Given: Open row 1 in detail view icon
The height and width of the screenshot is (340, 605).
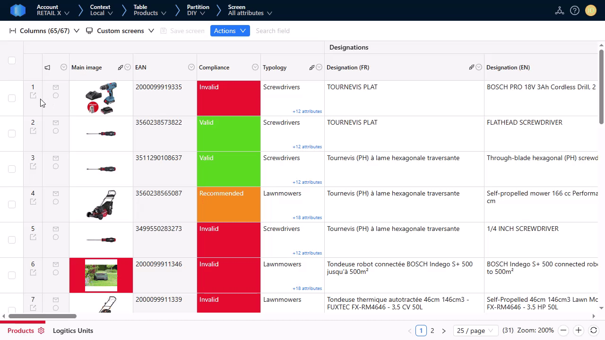Looking at the screenshot, I should [x=33, y=95].
